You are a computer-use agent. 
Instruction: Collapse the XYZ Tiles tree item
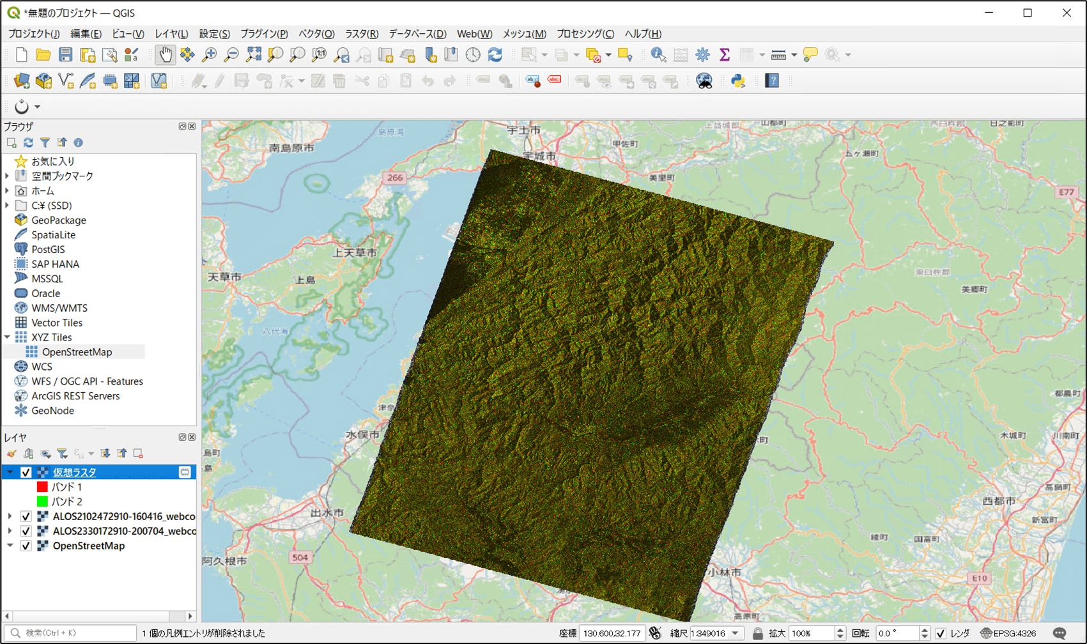pos(8,337)
